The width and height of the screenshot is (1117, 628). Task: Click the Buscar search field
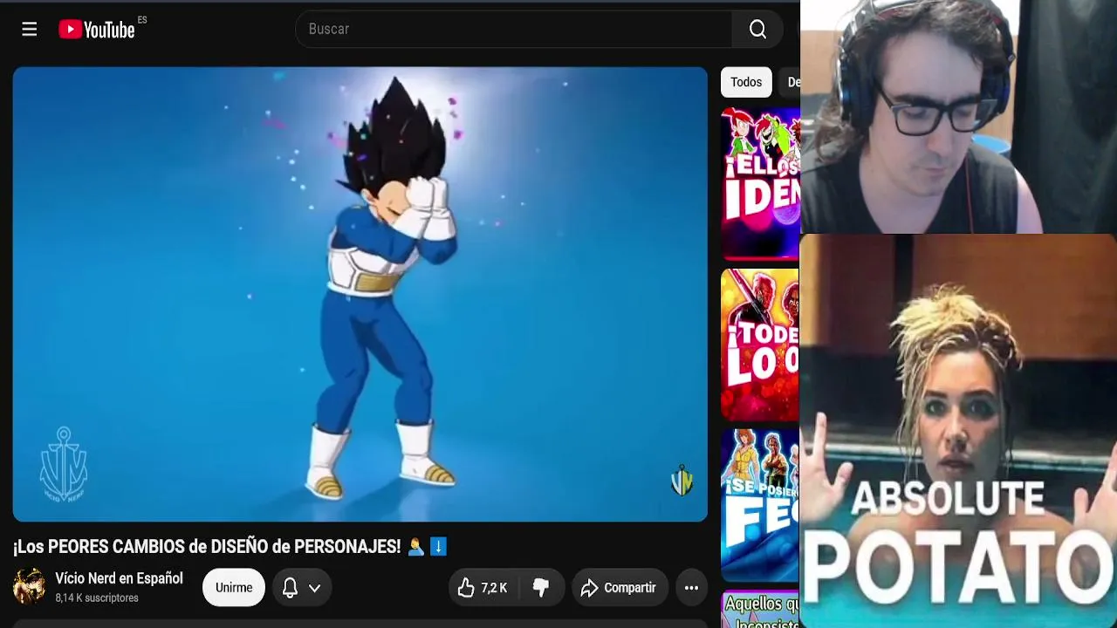click(514, 29)
